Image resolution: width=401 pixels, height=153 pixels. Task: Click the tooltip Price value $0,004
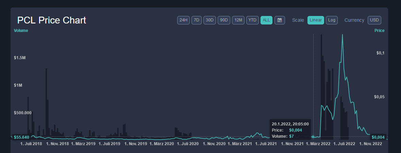296,130
